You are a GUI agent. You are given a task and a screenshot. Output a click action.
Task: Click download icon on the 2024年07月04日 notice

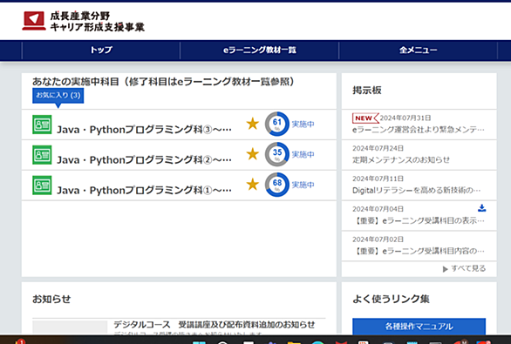(481, 208)
